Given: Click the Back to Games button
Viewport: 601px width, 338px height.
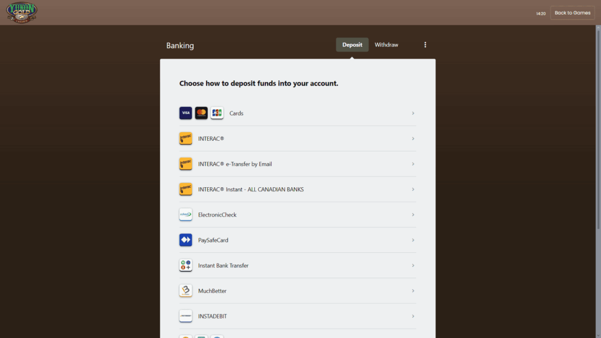Looking at the screenshot, I should tap(572, 12).
